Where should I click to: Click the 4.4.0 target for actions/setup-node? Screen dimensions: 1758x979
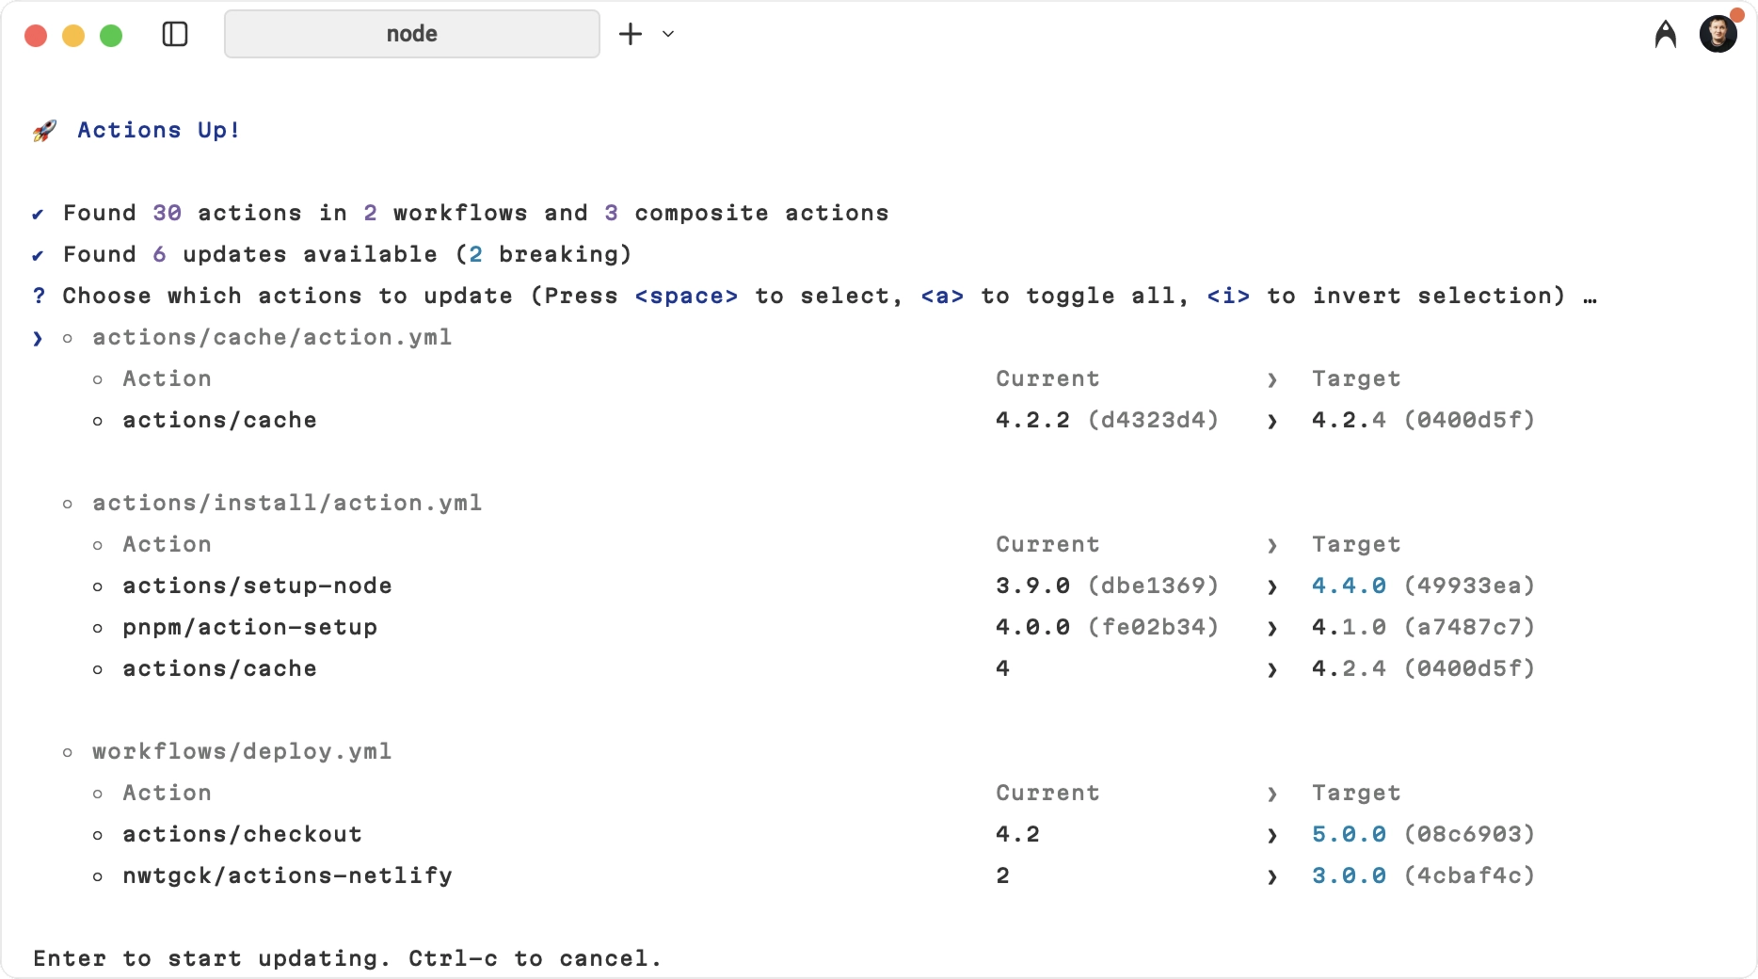click(x=1350, y=586)
